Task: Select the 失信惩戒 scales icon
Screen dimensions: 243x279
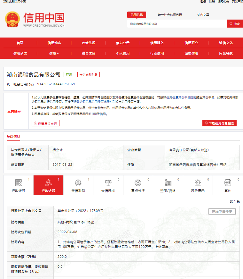Action: click(x=108, y=182)
